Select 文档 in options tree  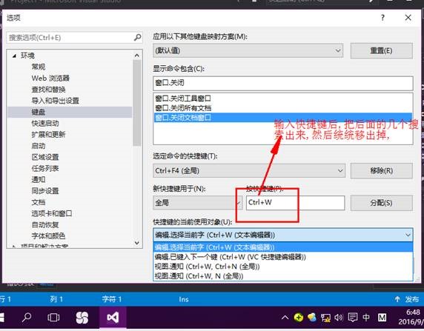(x=39, y=202)
